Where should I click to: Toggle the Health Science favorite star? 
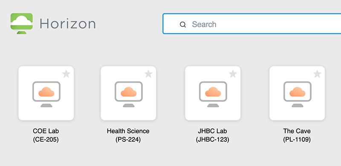click(148, 74)
